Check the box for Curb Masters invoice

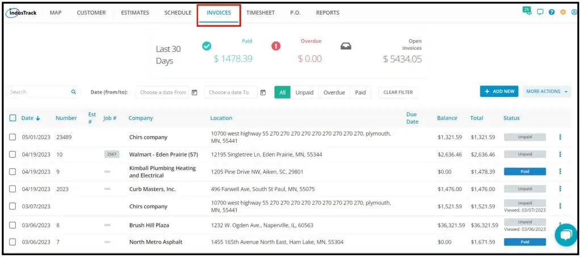(12, 189)
